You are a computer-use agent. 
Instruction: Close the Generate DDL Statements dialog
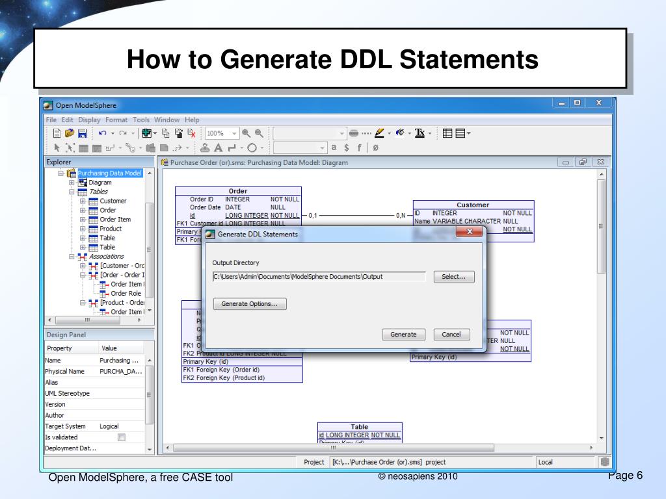(x=470, y=232)
